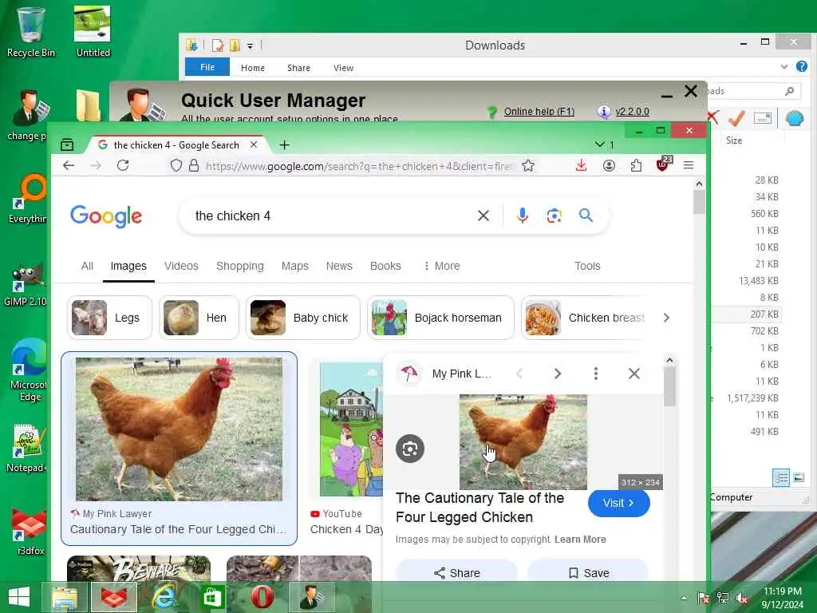This screenshot has width=817, height=613.
Task: Open Internet Explorer from the taskbar
Action: [x=164, y=597]
